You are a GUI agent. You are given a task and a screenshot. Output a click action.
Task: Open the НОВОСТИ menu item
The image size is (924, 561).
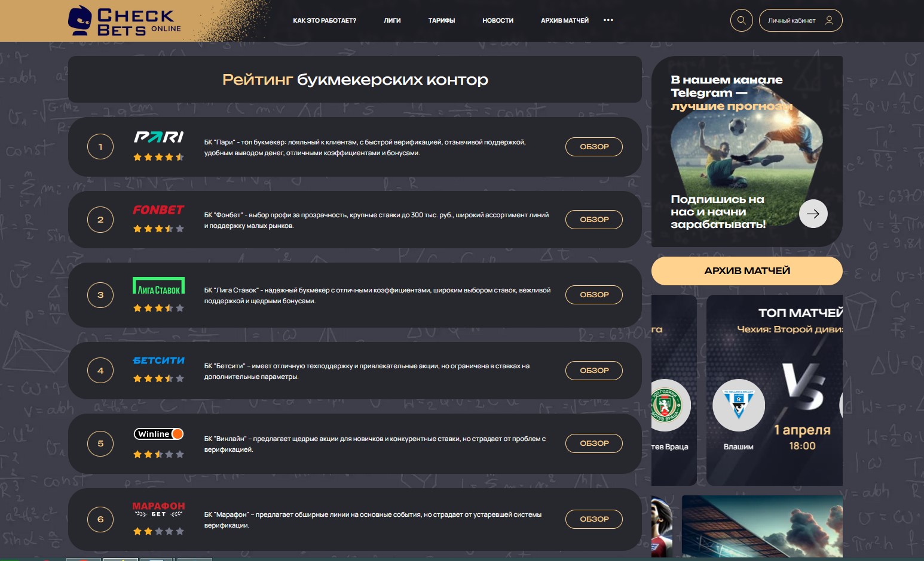tap(497, 20)
